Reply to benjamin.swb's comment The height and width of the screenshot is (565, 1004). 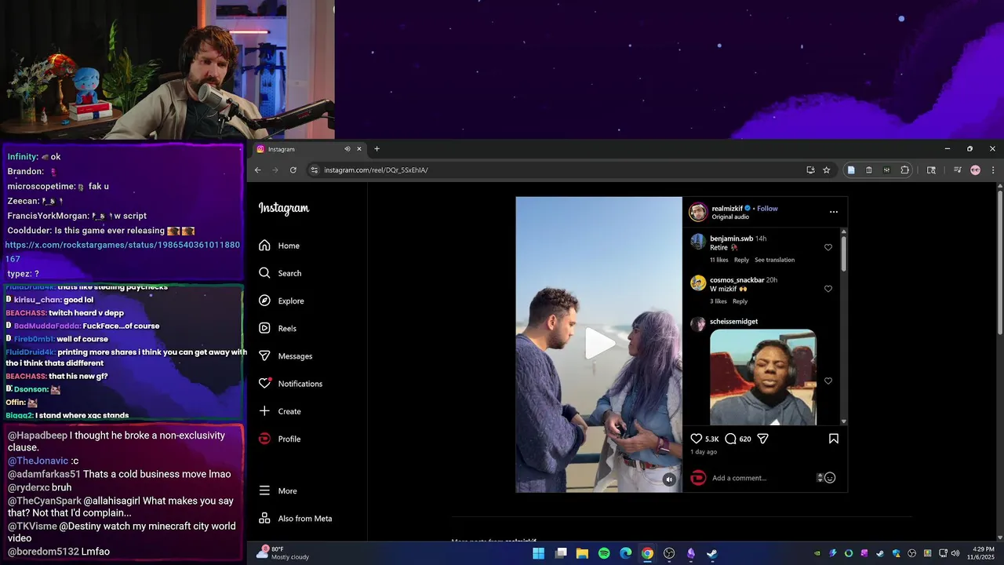click(741, 260)
